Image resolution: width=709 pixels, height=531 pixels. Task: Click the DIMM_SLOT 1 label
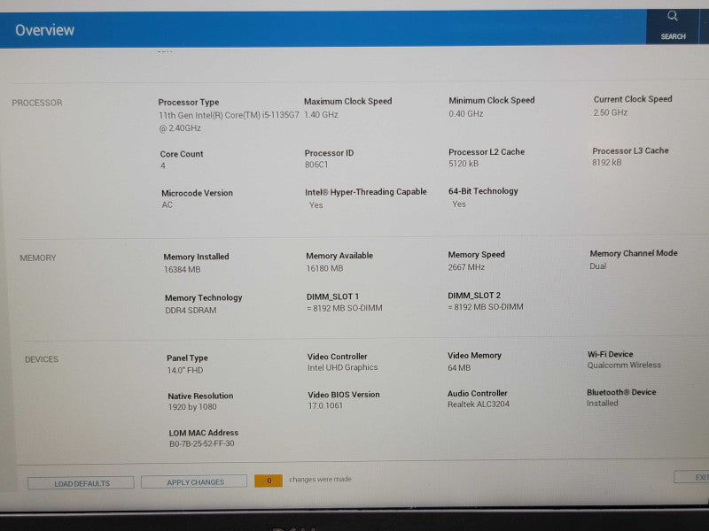332,296
